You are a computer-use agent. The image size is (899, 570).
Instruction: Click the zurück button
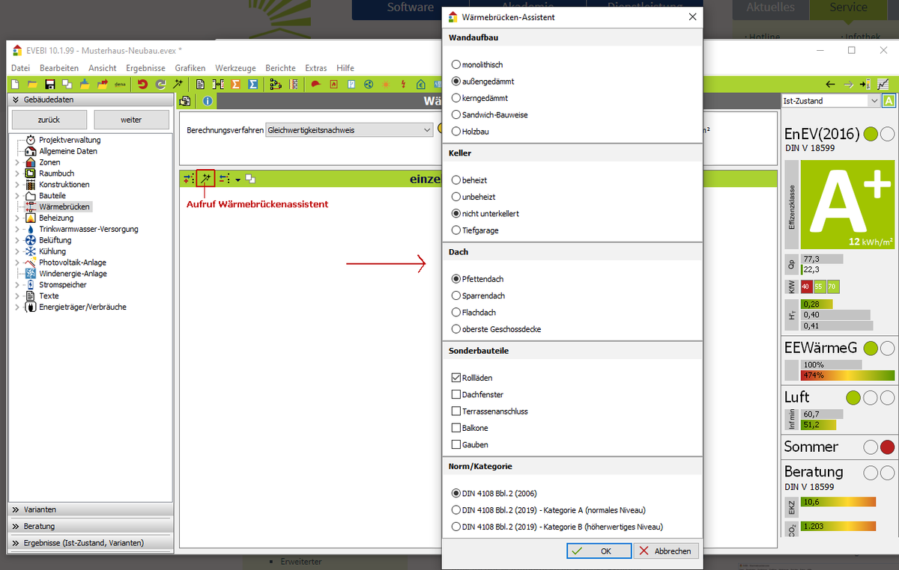pos(49,120)
